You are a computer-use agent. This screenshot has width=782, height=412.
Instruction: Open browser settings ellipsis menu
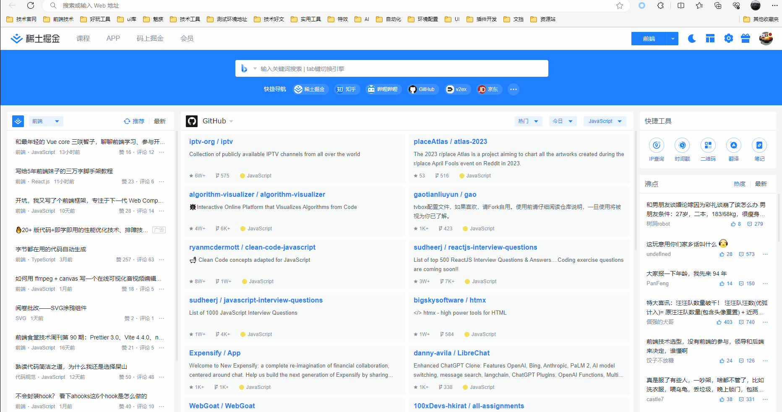[774, 5]
